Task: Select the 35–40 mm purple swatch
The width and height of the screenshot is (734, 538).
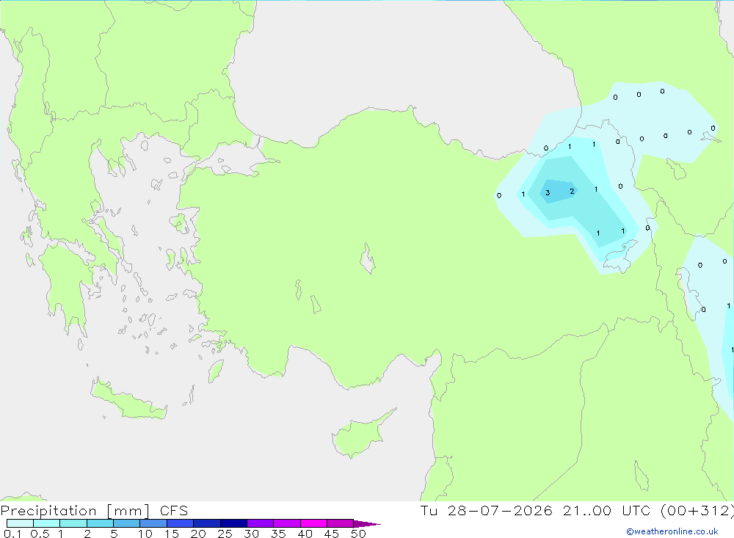Action: pyautogui.click(x=287, y=523)
